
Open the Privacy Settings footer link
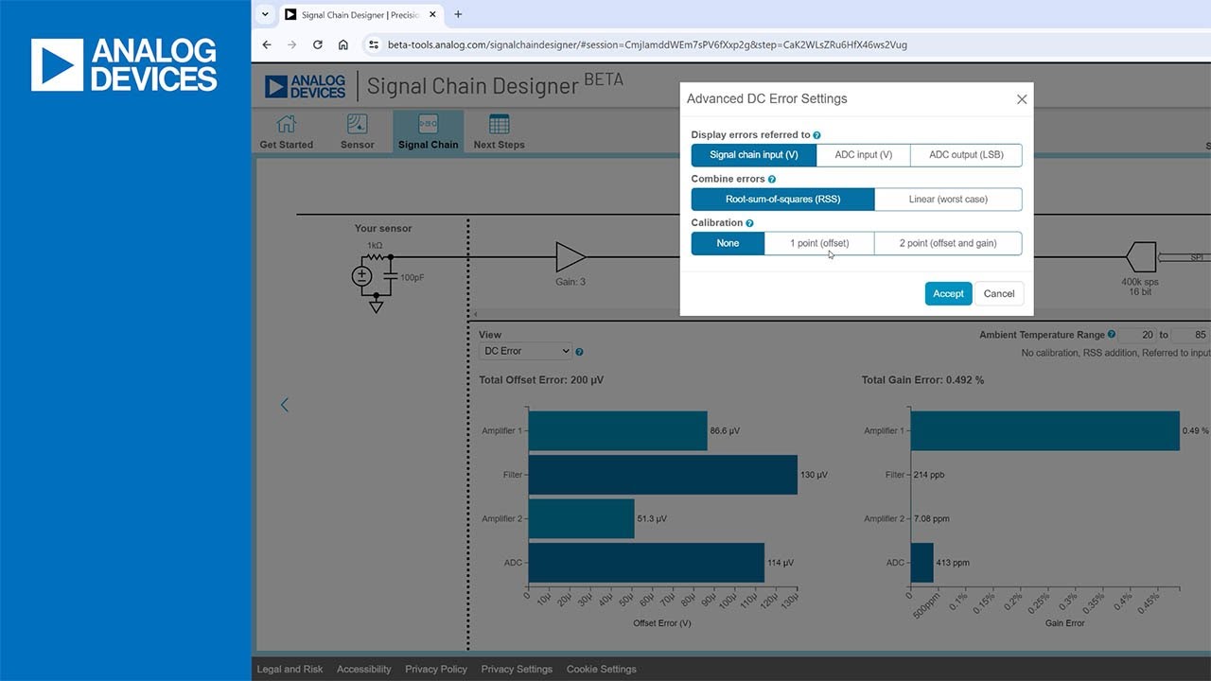click(x=517, y=669)
